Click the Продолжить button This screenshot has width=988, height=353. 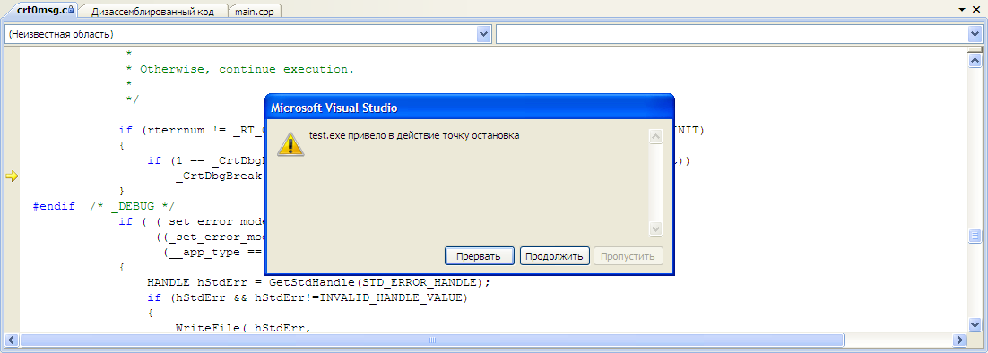pos(555,256)
